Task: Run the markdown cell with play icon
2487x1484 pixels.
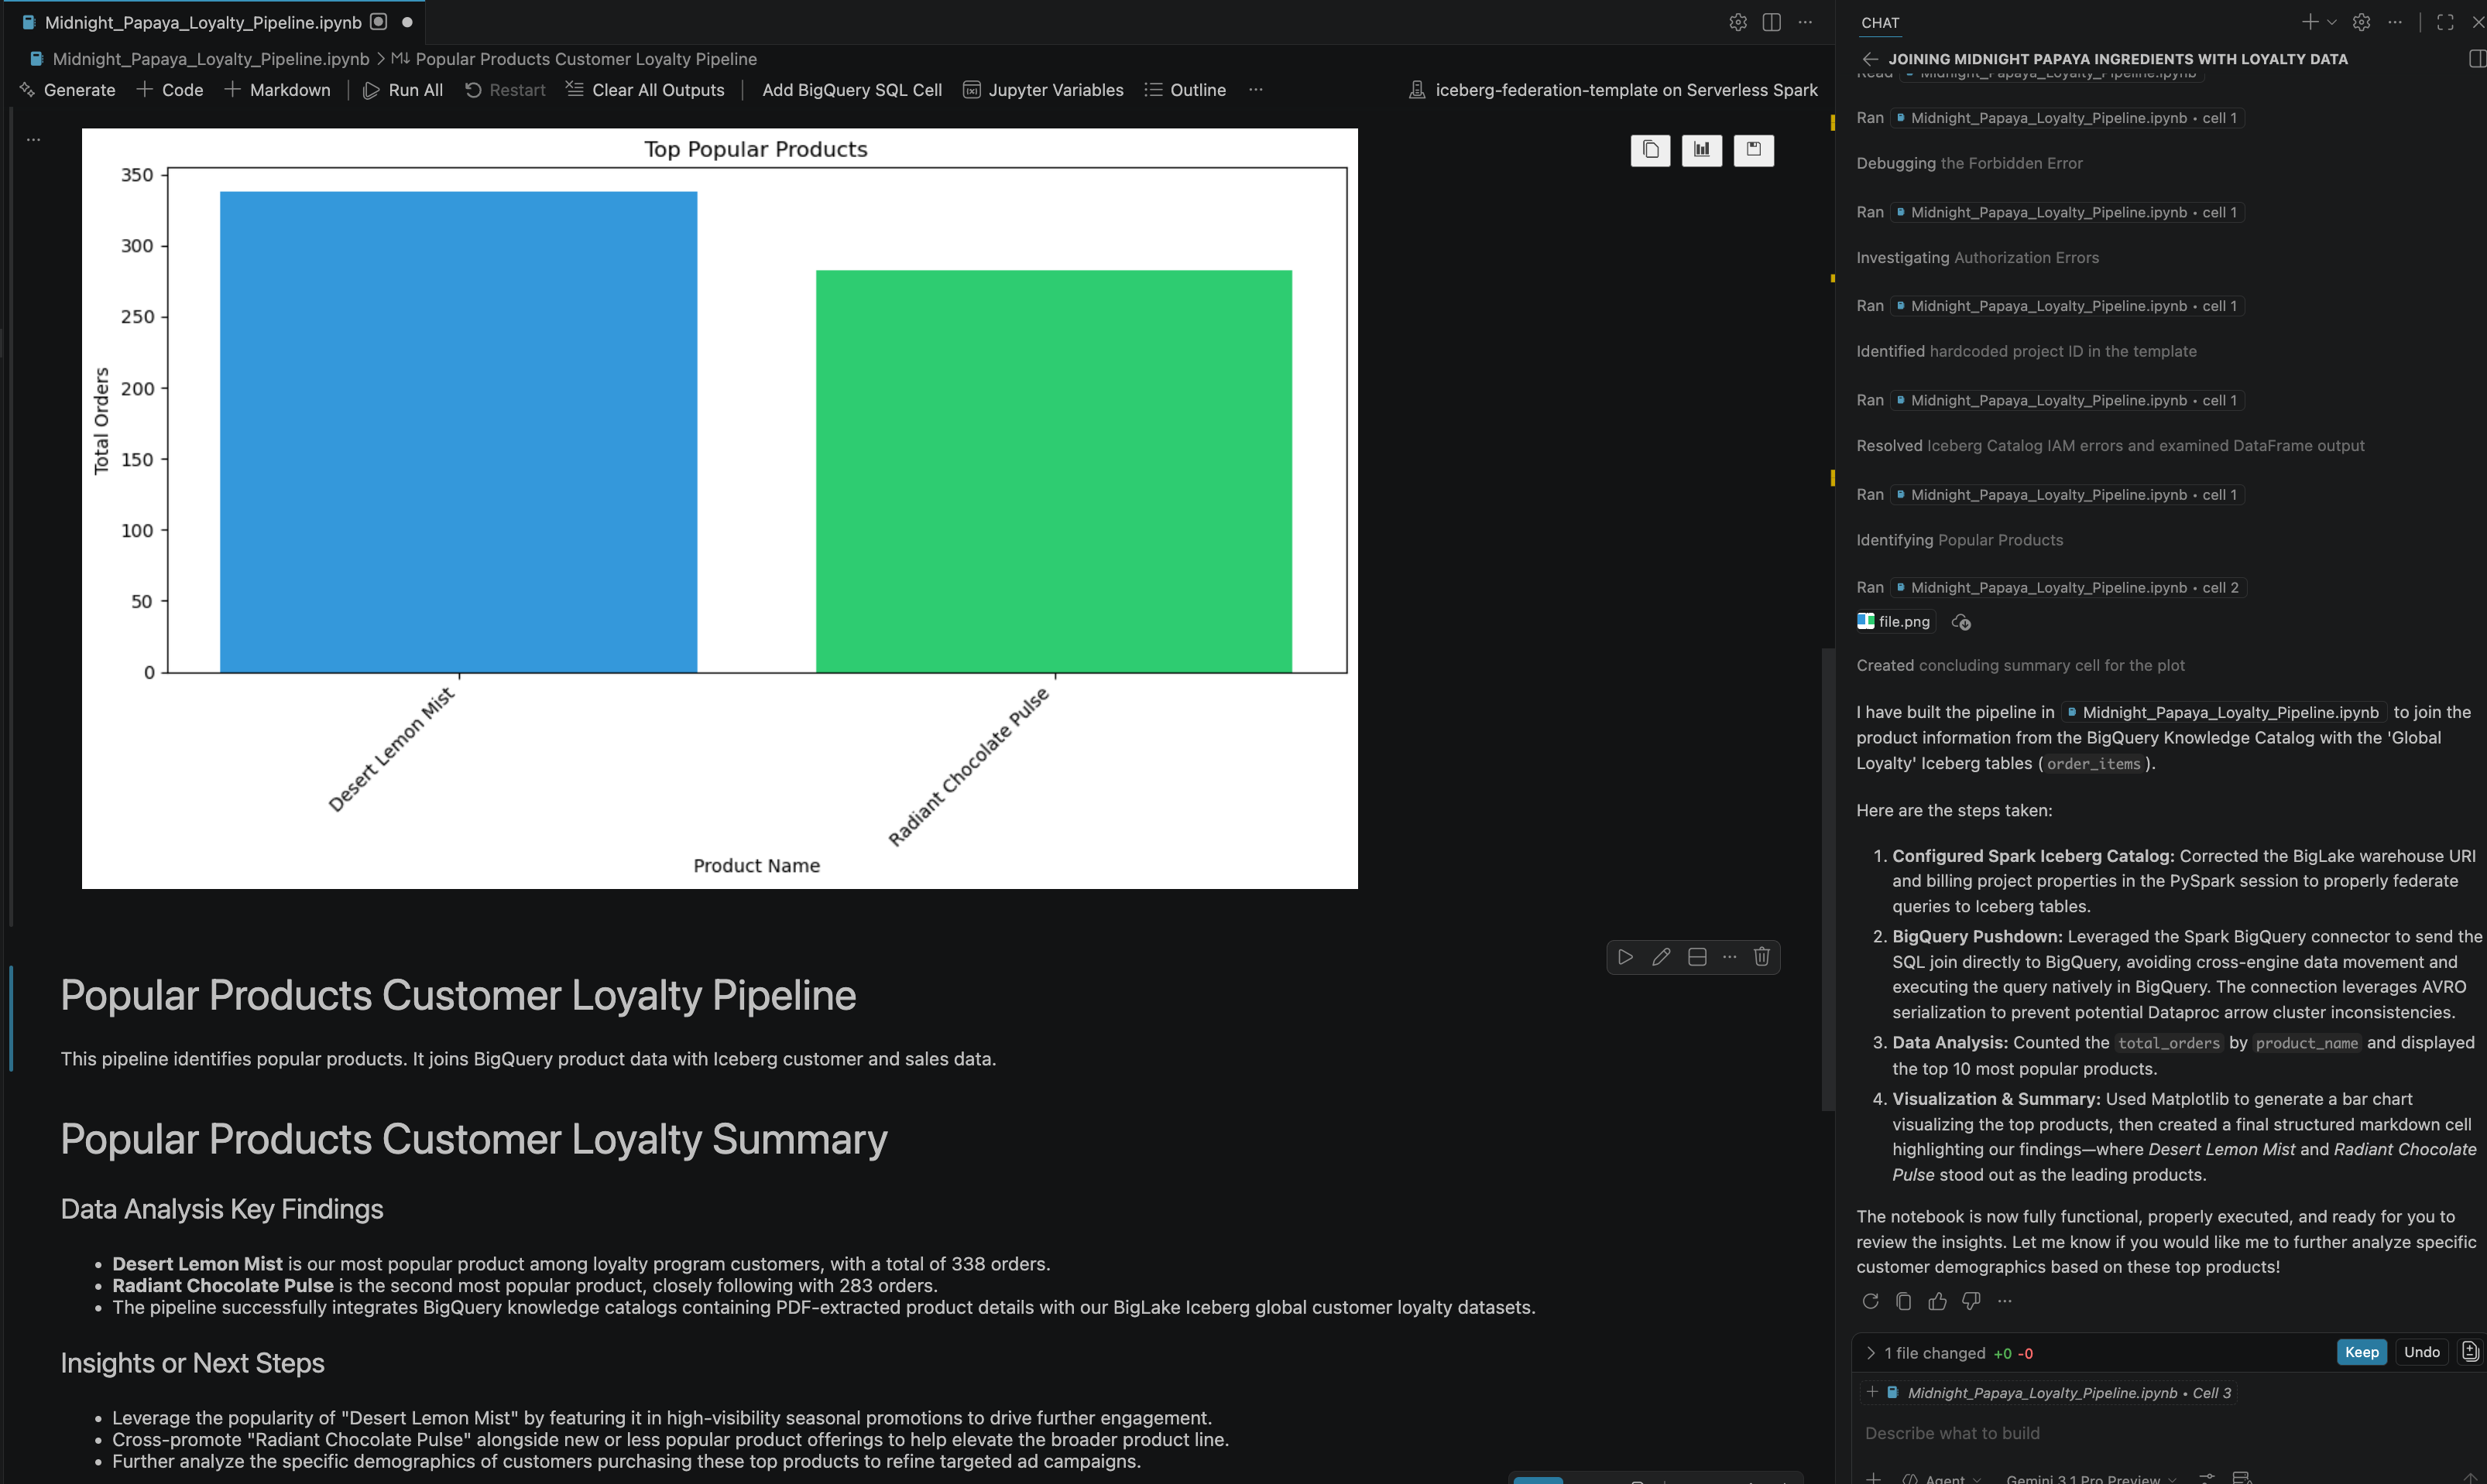Action: (x=1626, y=957)
